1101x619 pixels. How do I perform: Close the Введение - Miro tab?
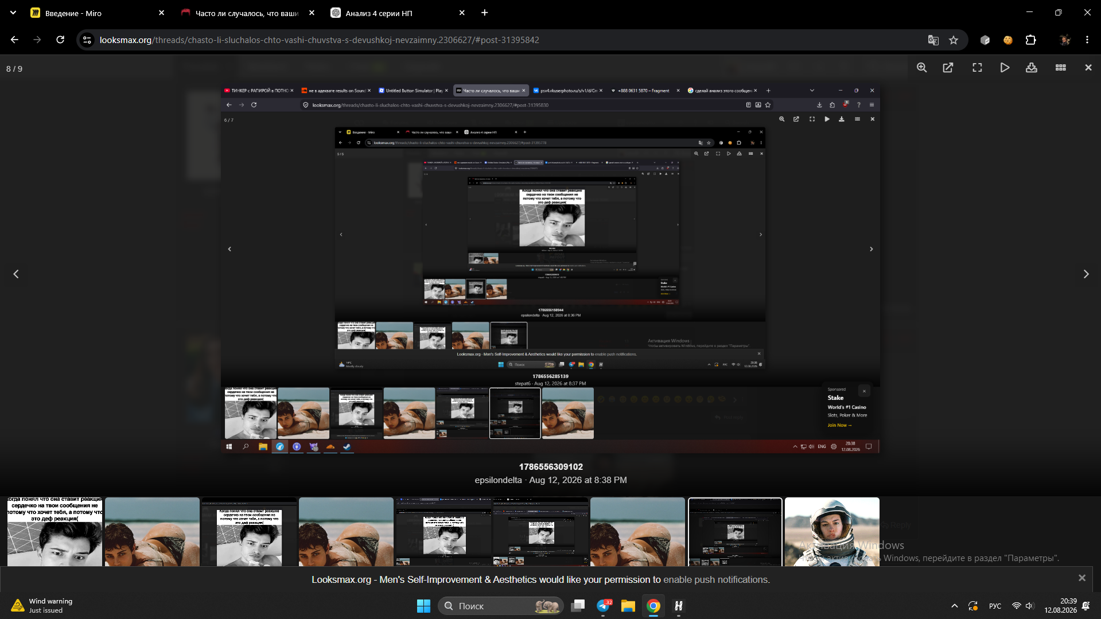161,13
